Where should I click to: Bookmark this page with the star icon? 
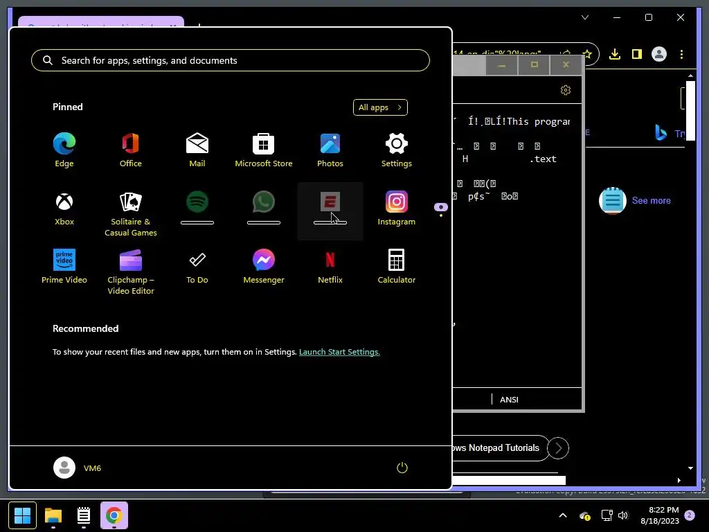(x=587, y=54)
